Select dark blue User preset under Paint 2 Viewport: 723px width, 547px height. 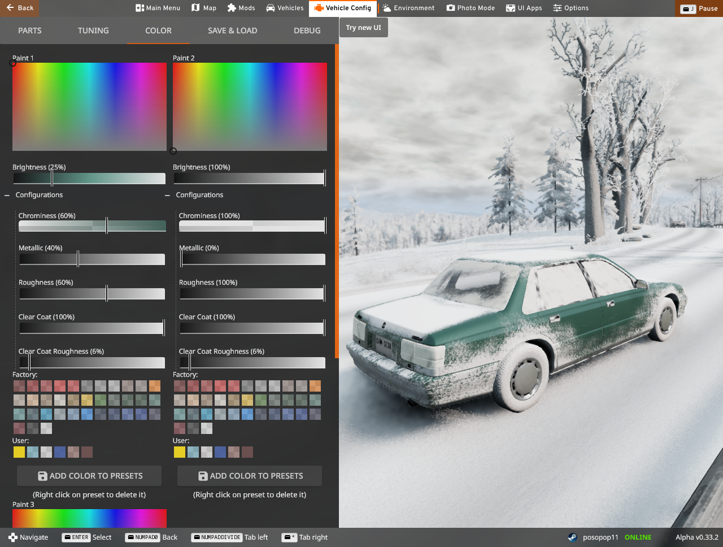[220, 452]
